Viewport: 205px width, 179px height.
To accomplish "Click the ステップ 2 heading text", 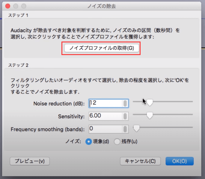I will pyautogui.click(x=18, y=65).
